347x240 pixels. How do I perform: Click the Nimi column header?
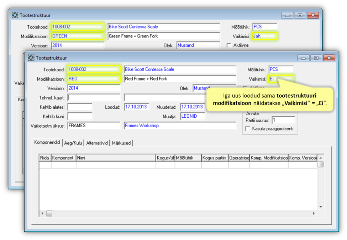coord(116,158)
